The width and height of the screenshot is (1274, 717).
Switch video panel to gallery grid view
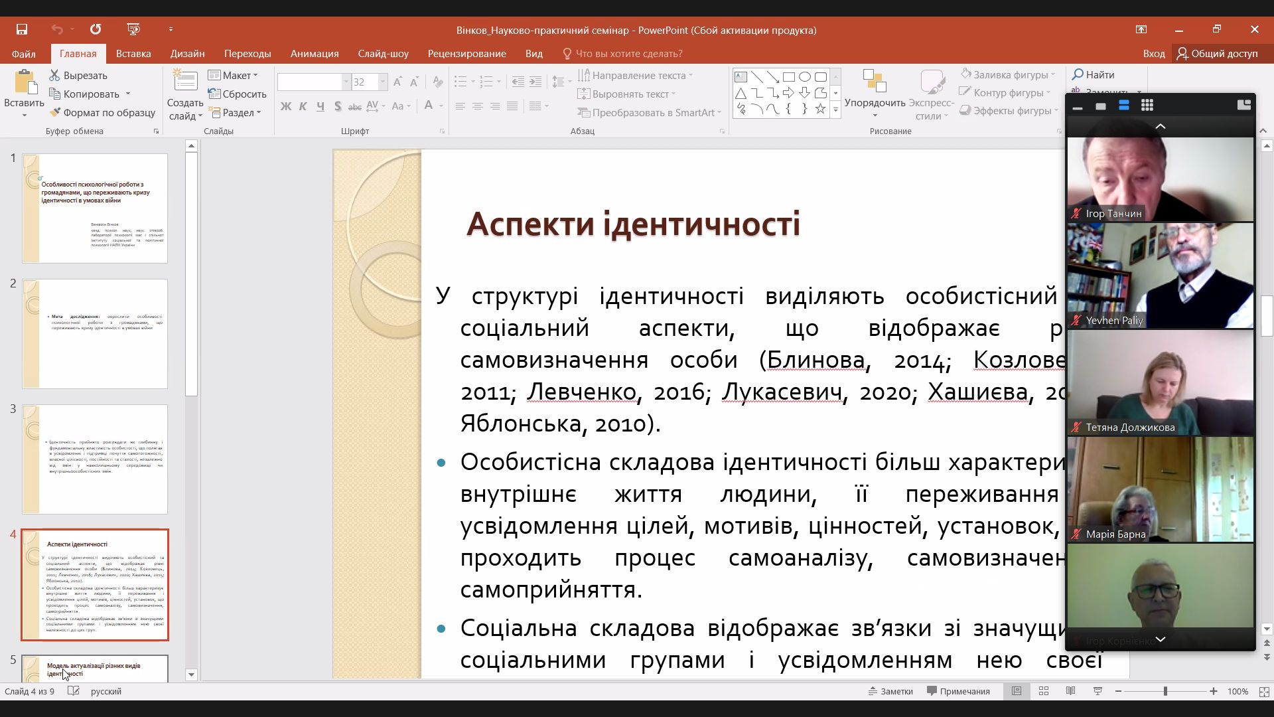(1147, 106)
